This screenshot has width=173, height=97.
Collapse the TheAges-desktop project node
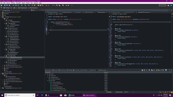click(1, 74)
